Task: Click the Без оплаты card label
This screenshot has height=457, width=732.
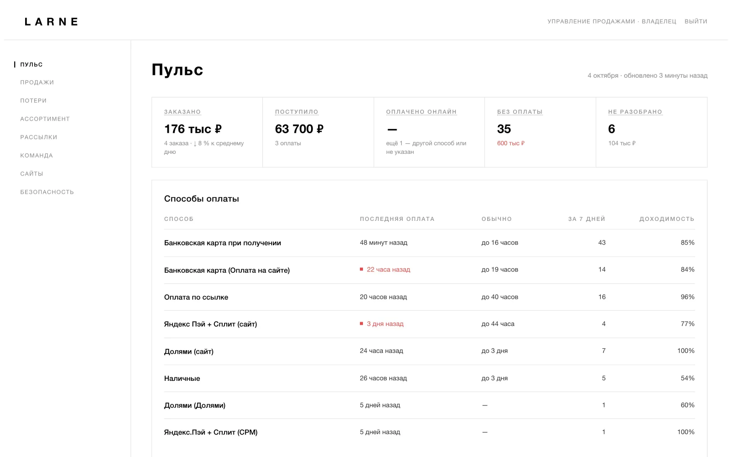Action: coord(520,112)
